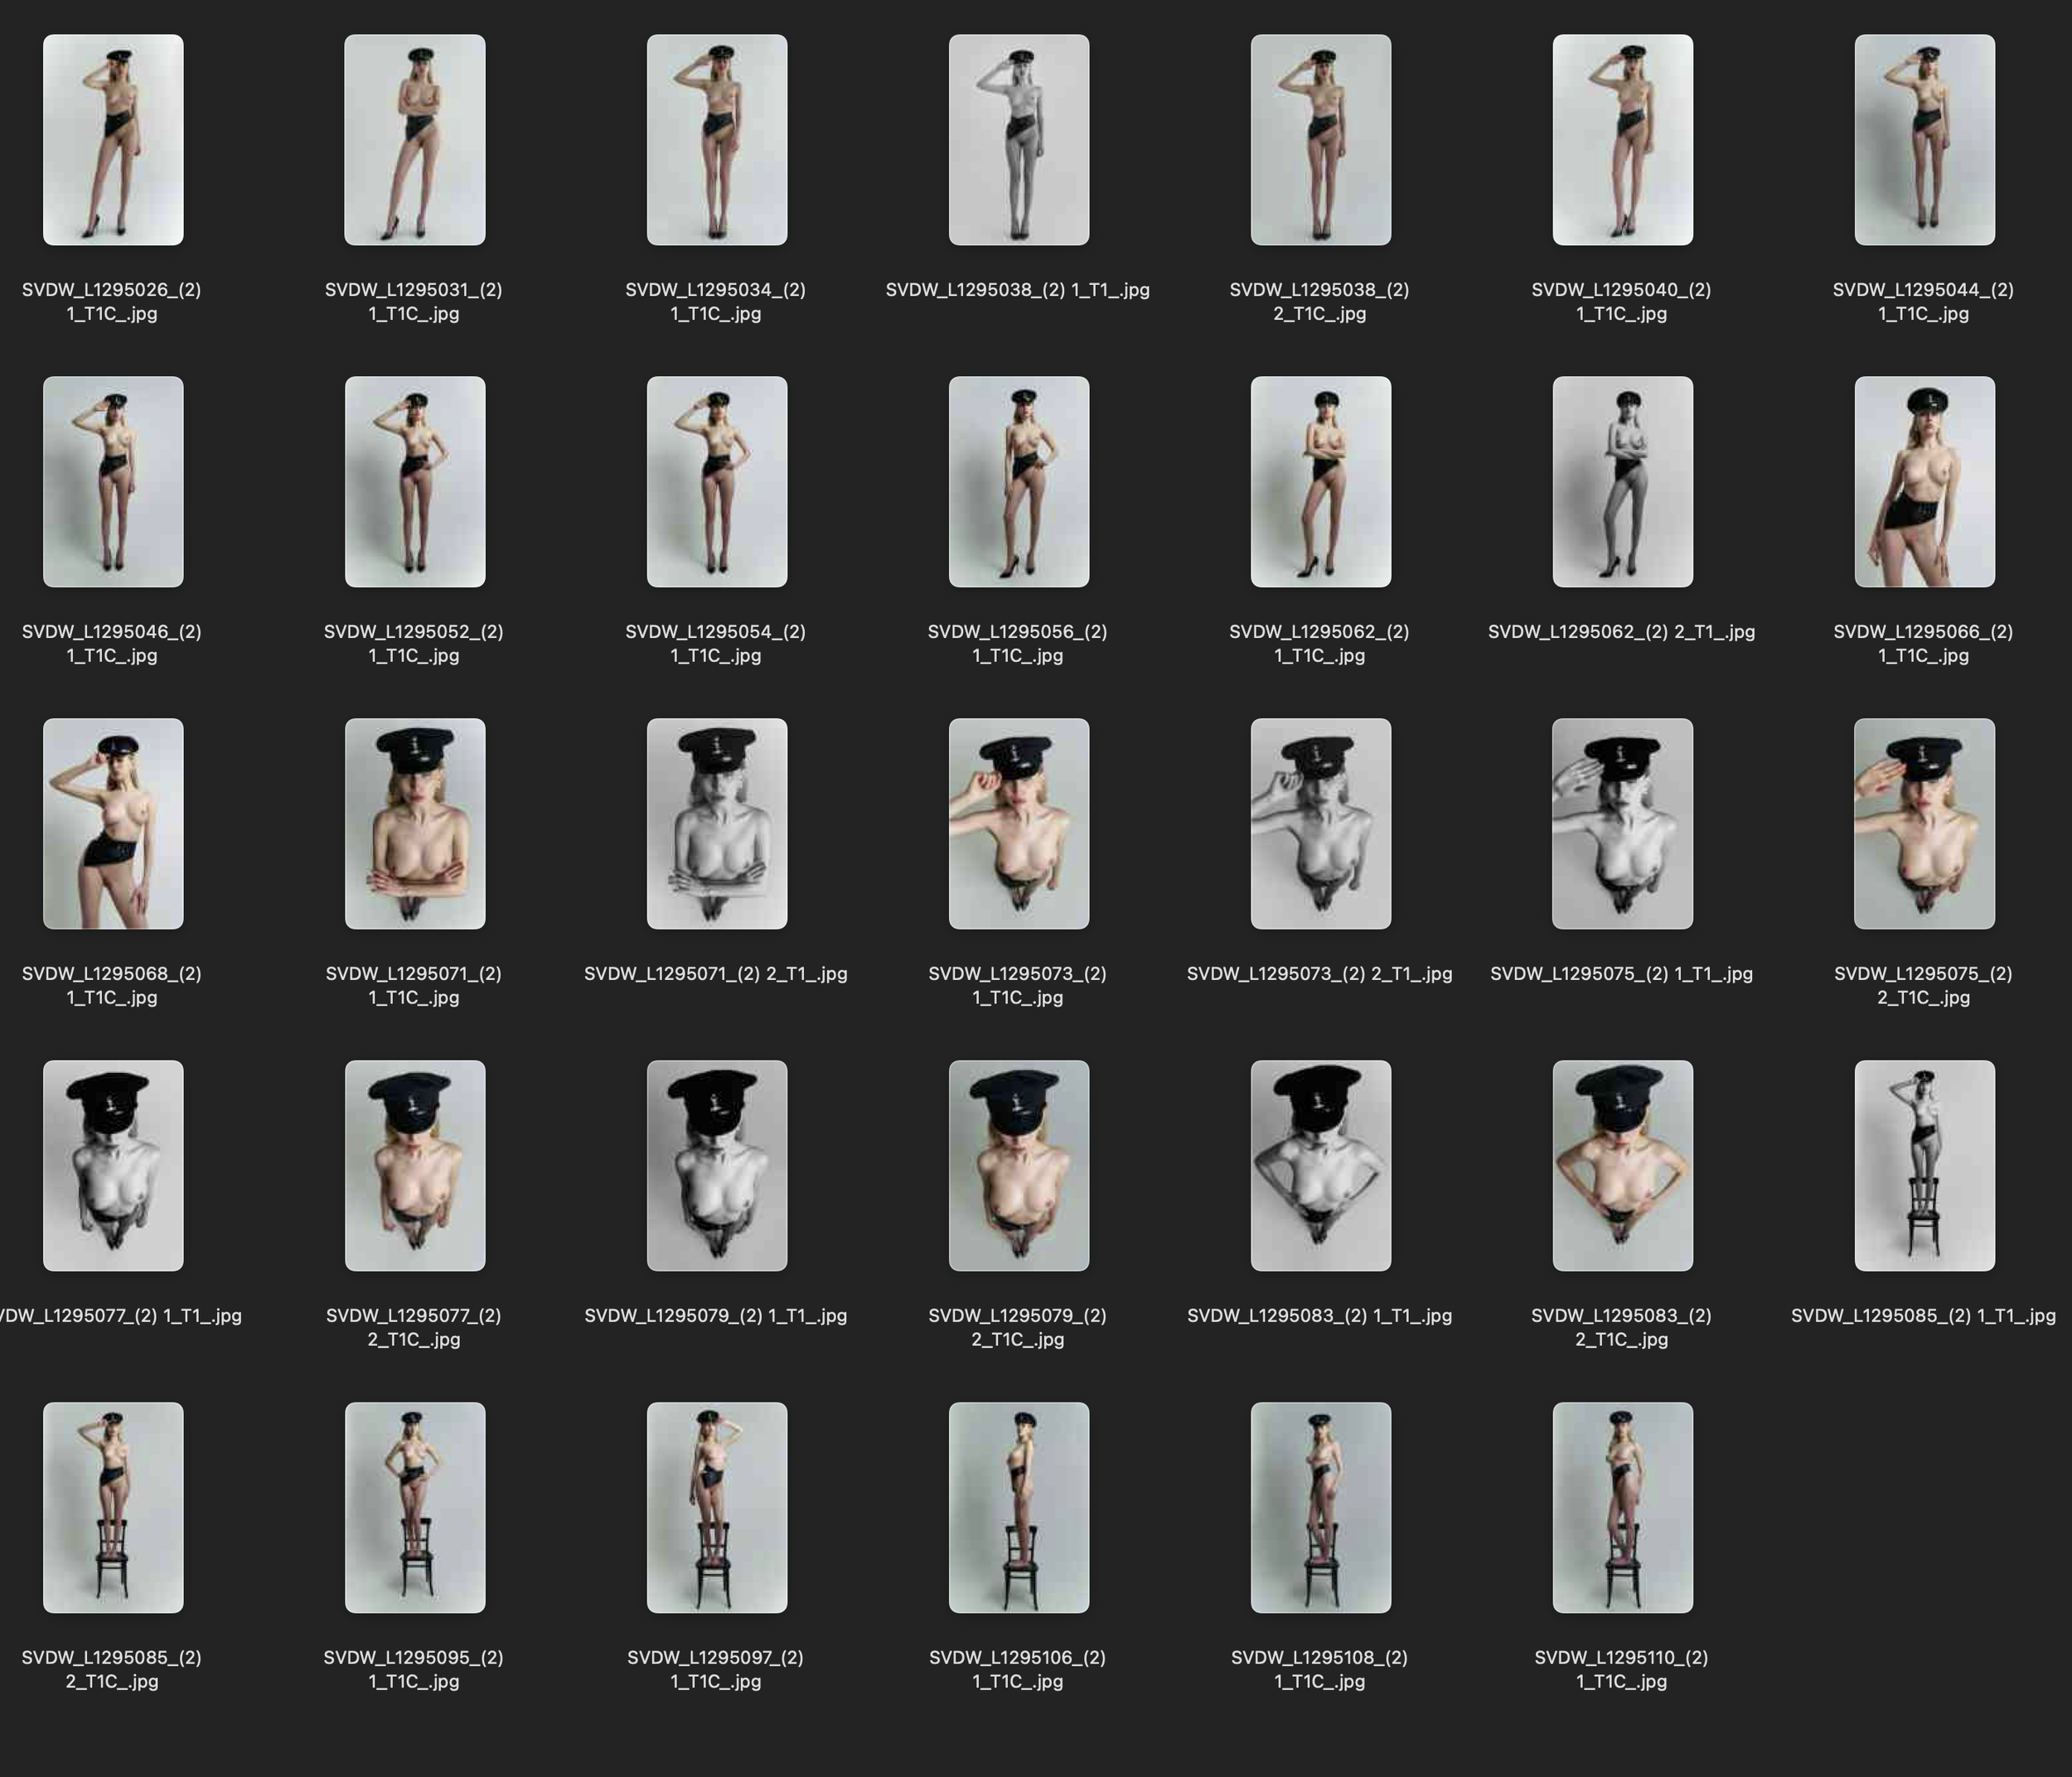Select thumbnail SVDW_L1295056_(2) 1_T1C_.jpg

click(x=1019, y=481)
